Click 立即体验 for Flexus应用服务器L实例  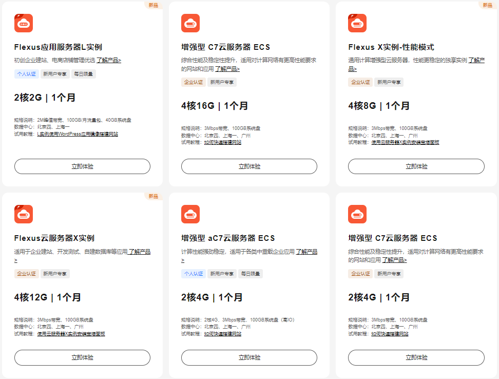pyautogui.click(x=82, y=166)
